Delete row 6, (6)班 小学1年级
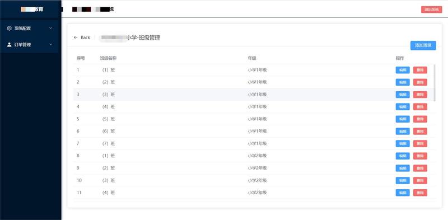Screen dimensions: 448x220 click(x=420, y=132)
